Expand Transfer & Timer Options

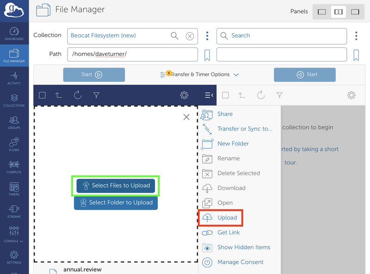pyautogui.click(x=201, y=74)
